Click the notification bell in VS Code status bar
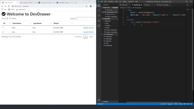This screenshot has width=194, height=109. [191, 104]
